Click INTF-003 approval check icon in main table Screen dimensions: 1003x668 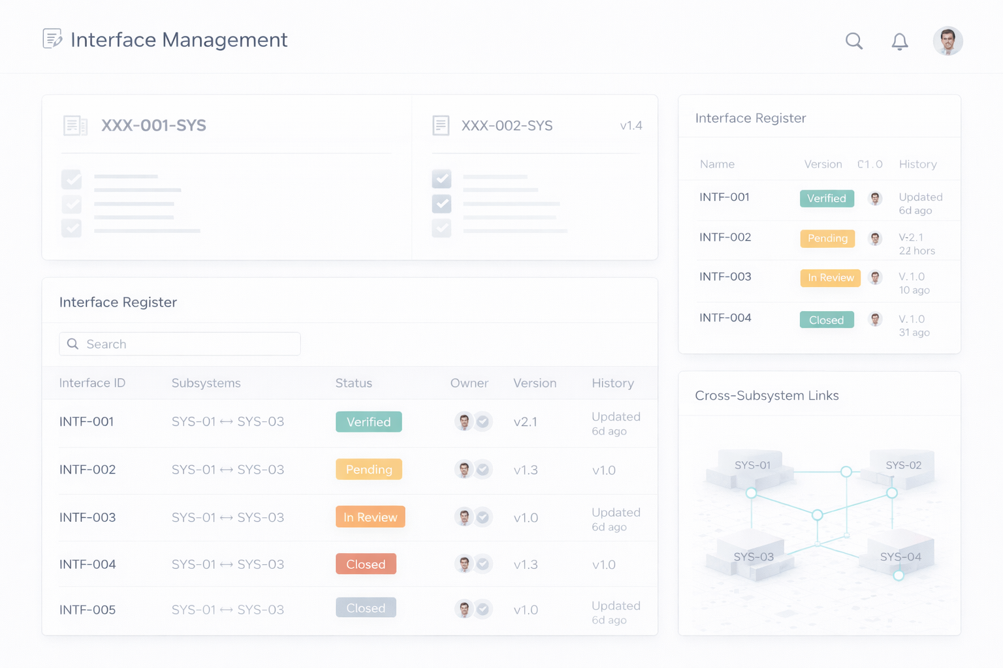click(483, 517)
